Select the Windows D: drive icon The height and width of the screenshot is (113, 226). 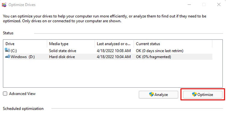click(x=8, y=57)
